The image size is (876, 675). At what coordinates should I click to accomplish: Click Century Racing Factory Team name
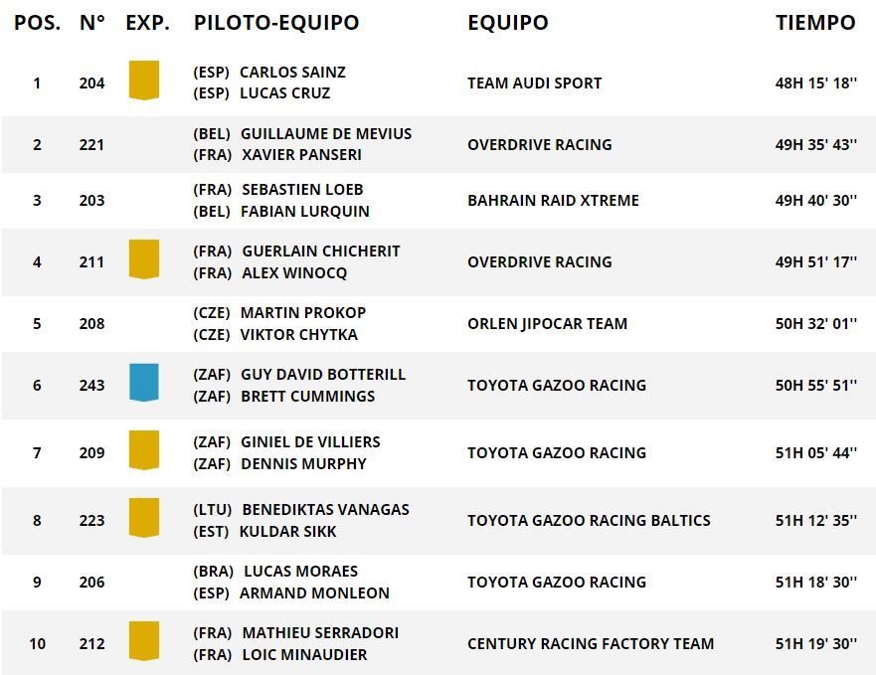click(591, 643)
